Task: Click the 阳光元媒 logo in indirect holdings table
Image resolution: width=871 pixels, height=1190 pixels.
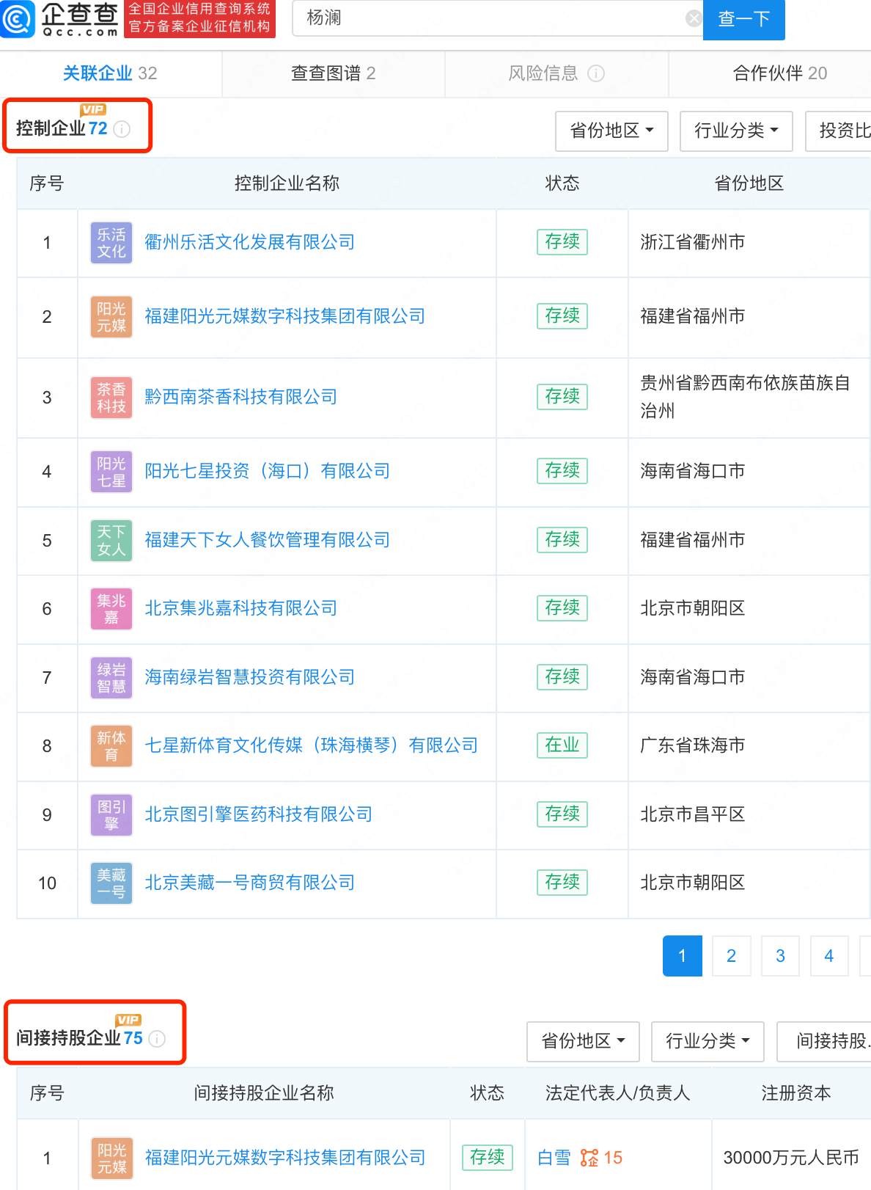Action: [111, 1158]
